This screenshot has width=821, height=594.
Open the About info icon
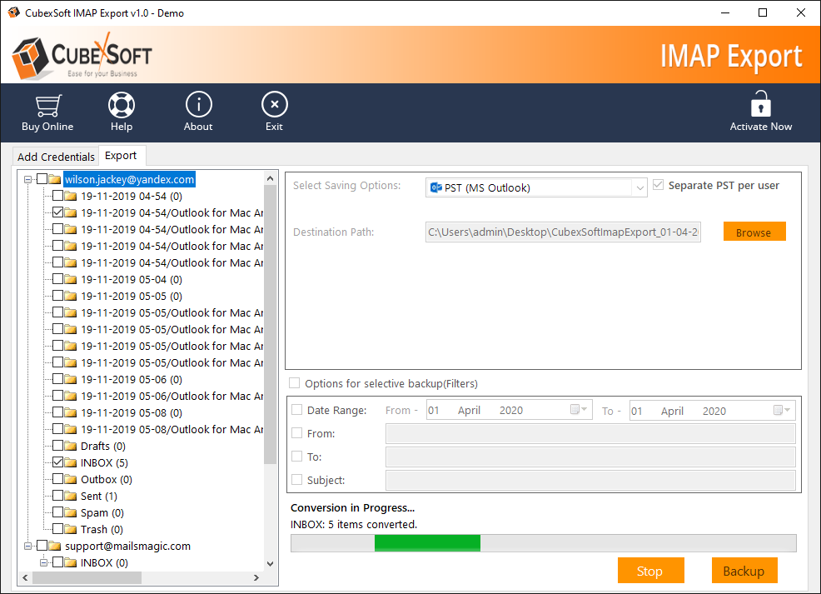(198, 105)
